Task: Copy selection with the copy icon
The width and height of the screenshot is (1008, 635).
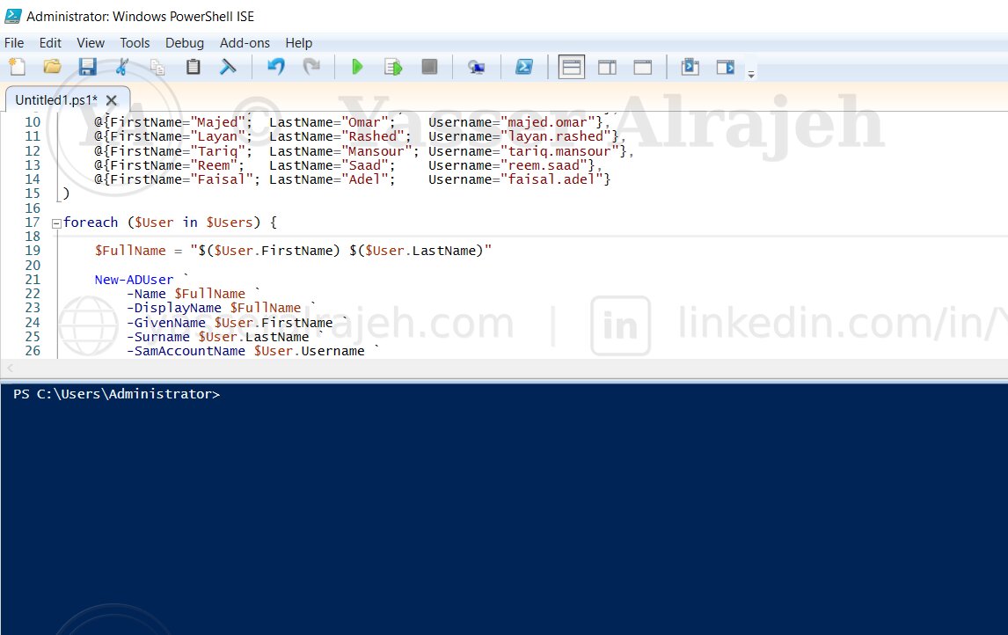Action: click(157, 67)
